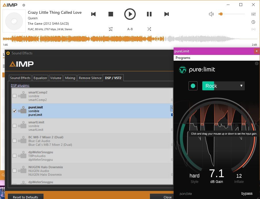Switch to the Remove Silence tab
Viewport: 260px width, 199px height.
pyautogui.click(x=90, y=78)
